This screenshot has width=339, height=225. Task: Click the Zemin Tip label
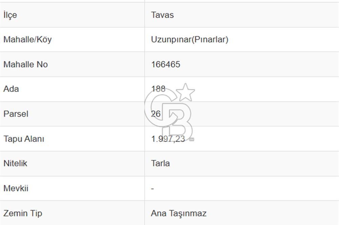pos(23,213)
